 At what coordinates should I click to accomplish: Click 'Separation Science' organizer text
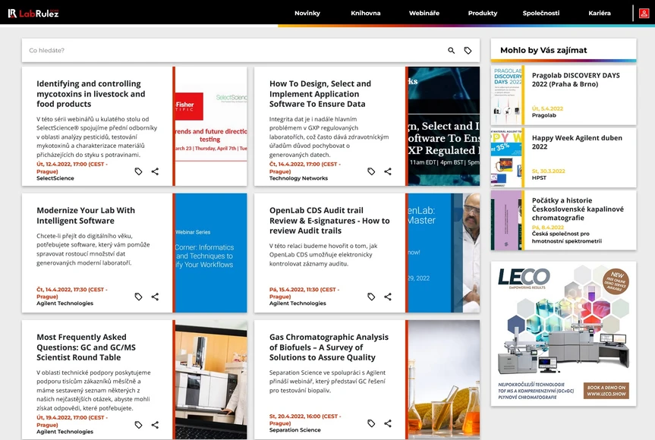[x=295, y=430]
